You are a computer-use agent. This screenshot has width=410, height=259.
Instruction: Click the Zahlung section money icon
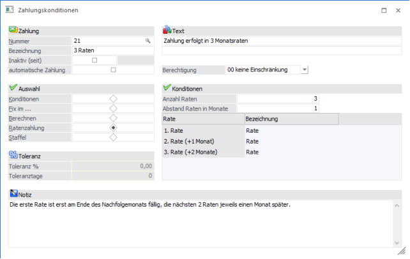[13, 30]
